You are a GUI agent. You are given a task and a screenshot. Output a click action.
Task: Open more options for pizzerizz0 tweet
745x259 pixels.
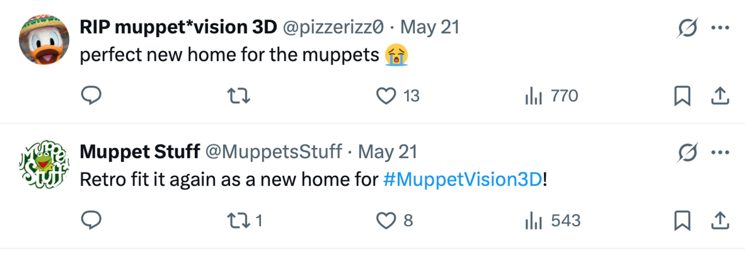[x=720, y=28]
